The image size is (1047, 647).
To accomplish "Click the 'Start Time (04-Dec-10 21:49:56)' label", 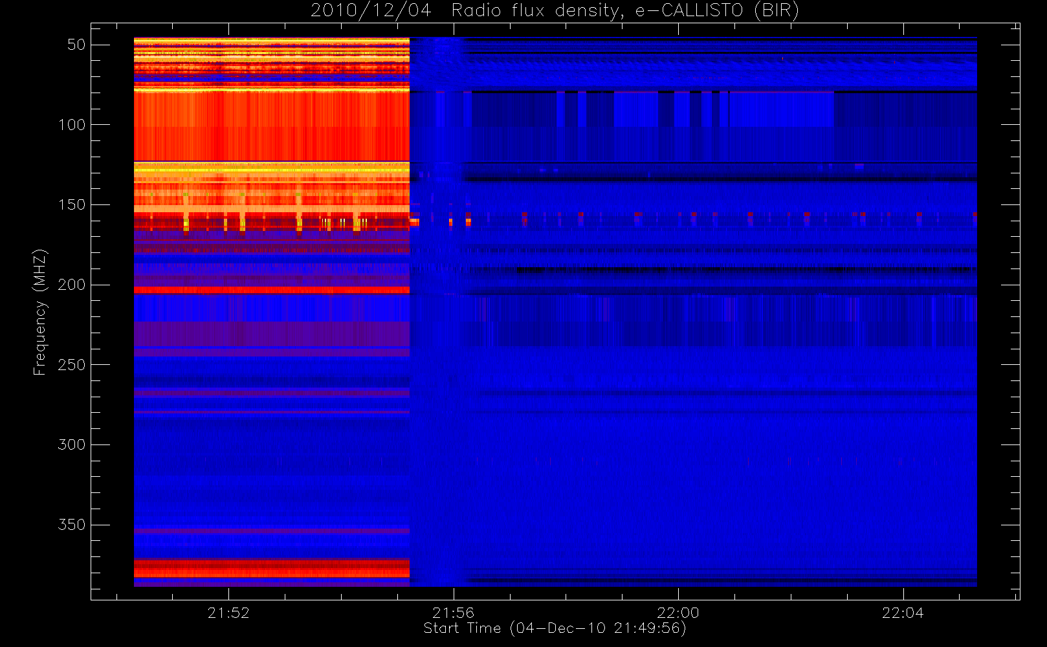I will point(555,628).
